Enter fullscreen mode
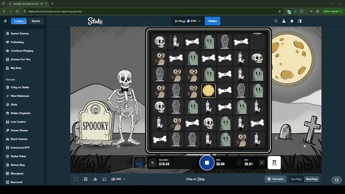Screen dimensions: 345x194 point(76,179)
